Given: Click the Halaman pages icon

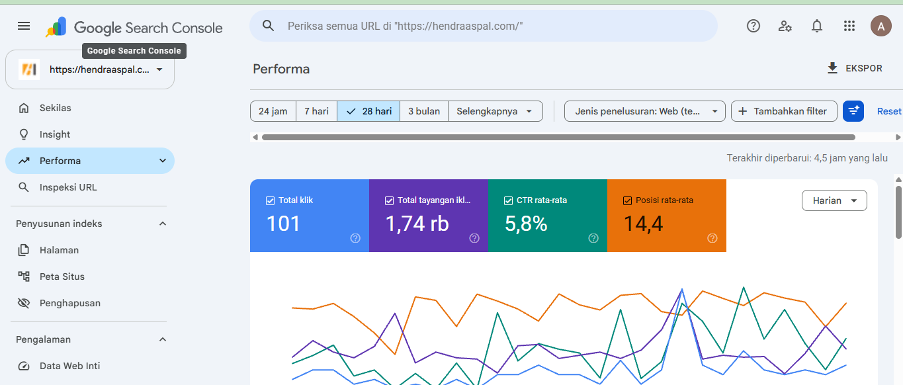Looking at the screenshot, I should tap(24, 250).
